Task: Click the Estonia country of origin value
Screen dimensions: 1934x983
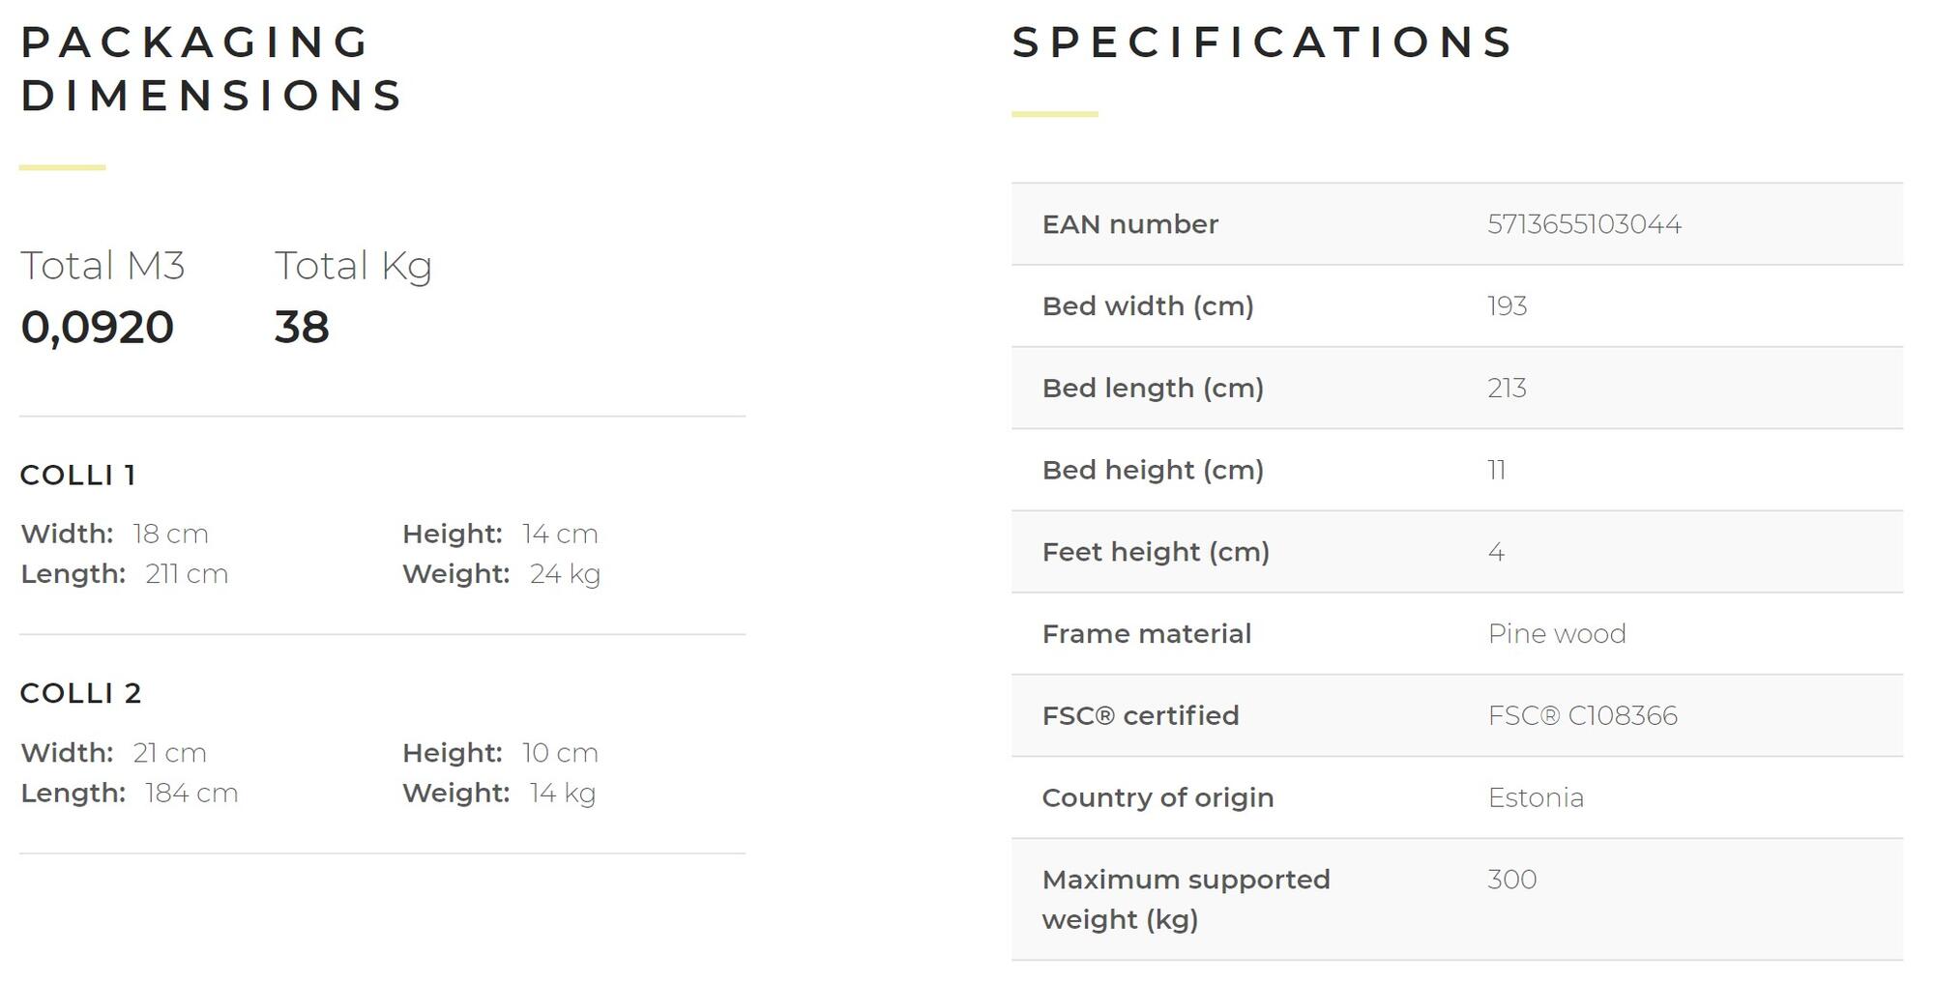Action: [1536, 798]
